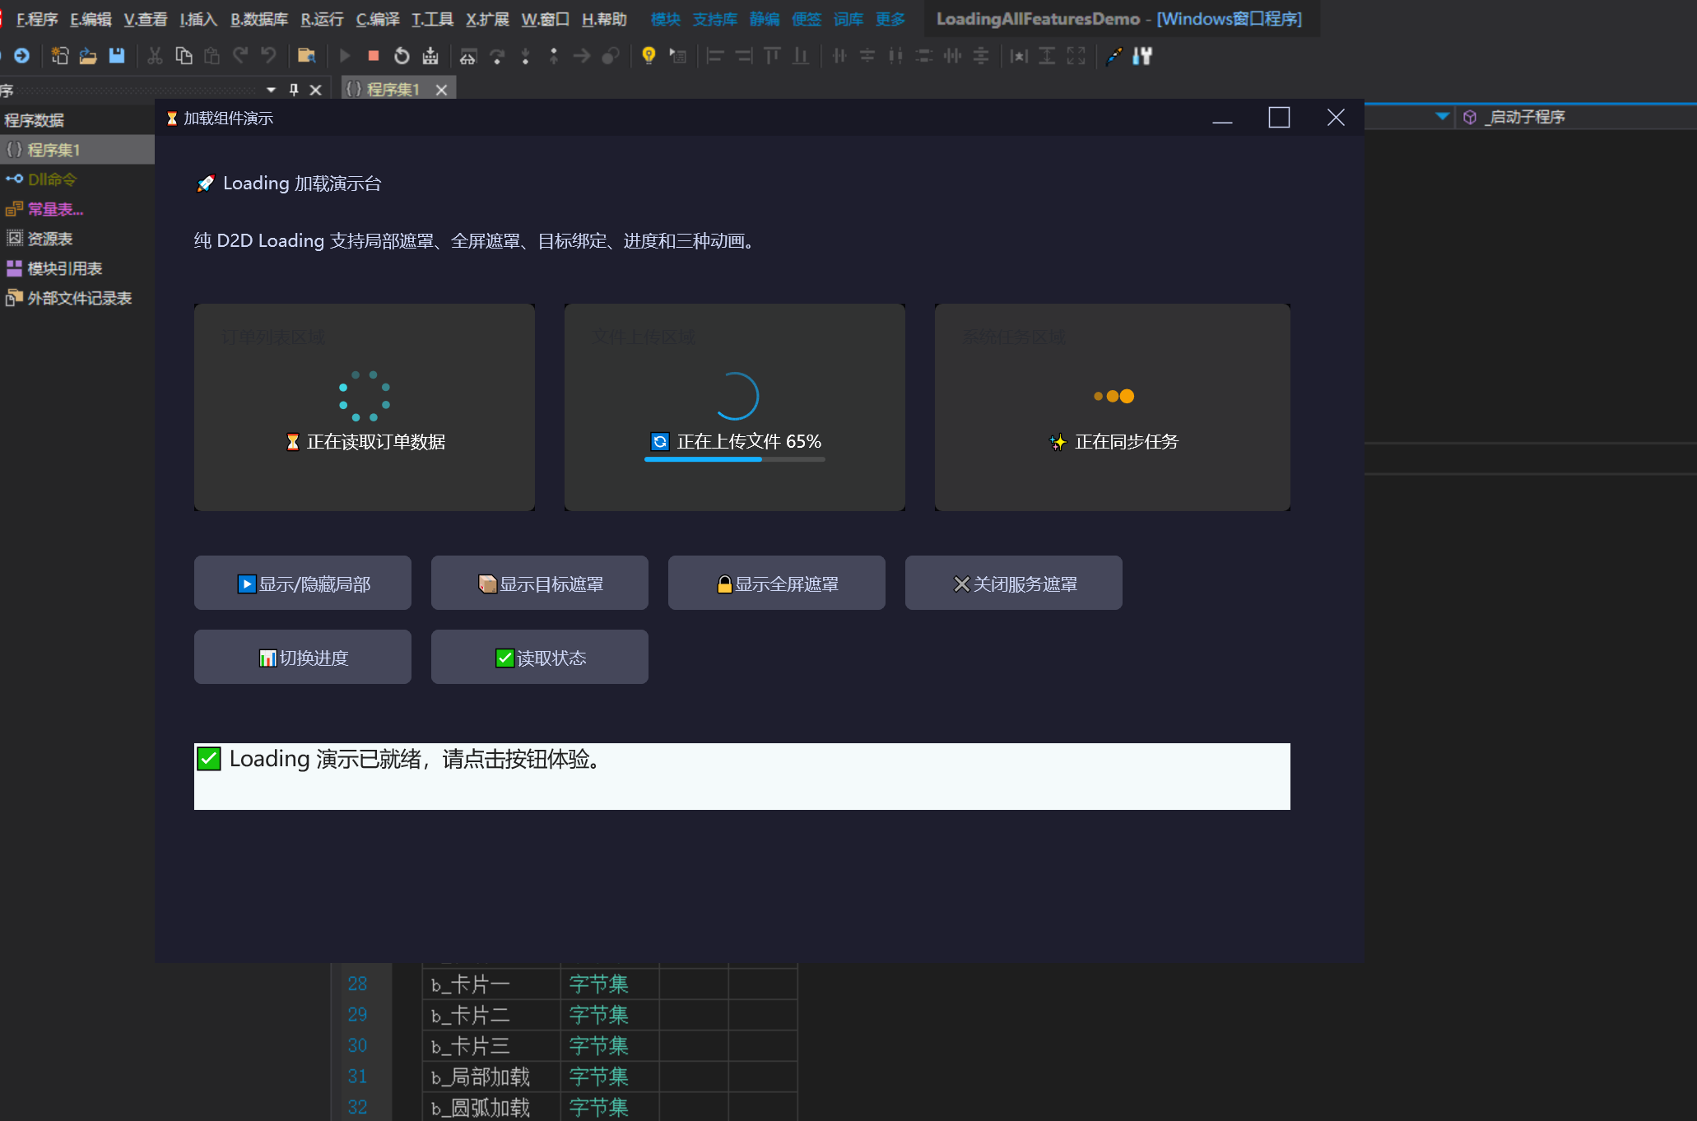The width and height of the screenshot is (1697, 1121).
Task: Open the subroutine dropdown beside _启动子程序
Action: point(1442,117)
